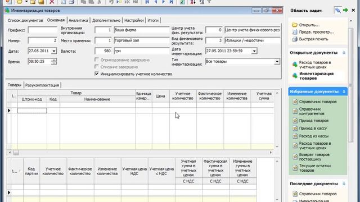The image size is (360, 202).
Task: Collapse Избранные документы section
Action: point(344,91)
